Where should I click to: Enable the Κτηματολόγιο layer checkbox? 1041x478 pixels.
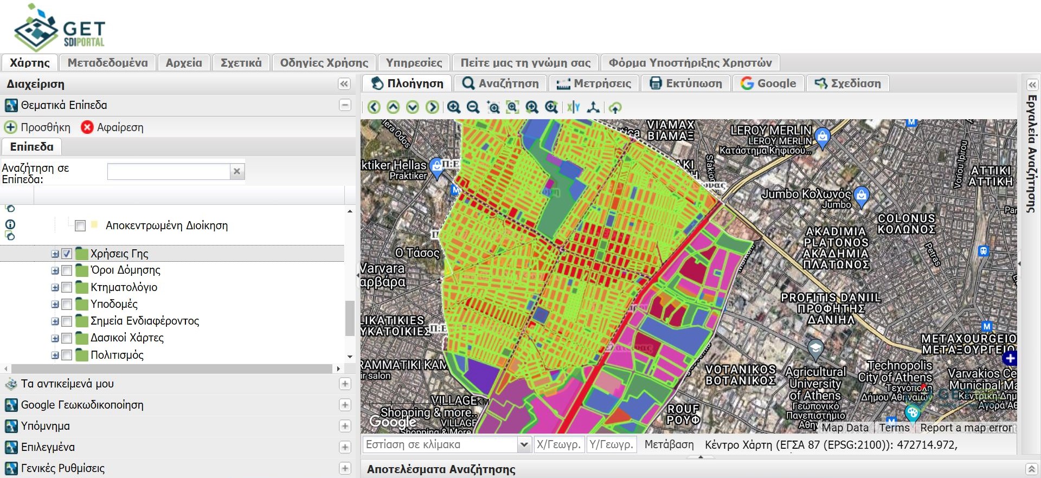pyautogui.click(x=67, y=287)
